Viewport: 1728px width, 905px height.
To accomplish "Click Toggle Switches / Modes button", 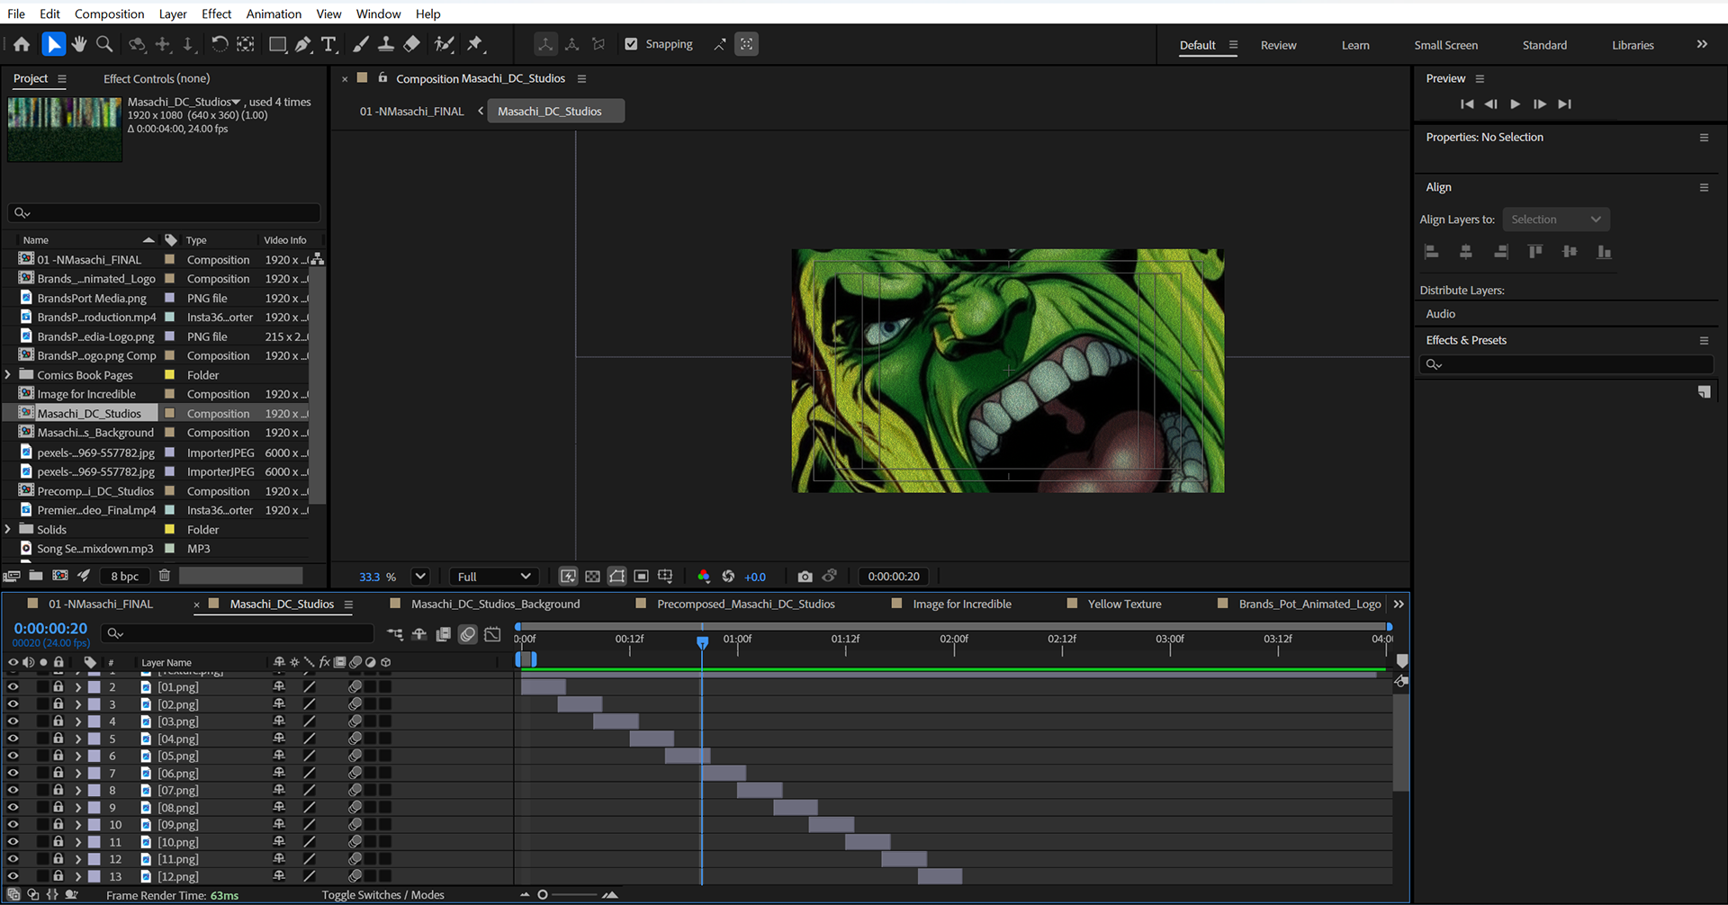I will click(383, 895).
